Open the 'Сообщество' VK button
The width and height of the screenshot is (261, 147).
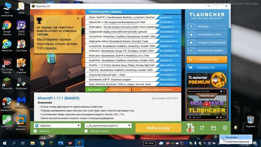[x=207, y=67]
